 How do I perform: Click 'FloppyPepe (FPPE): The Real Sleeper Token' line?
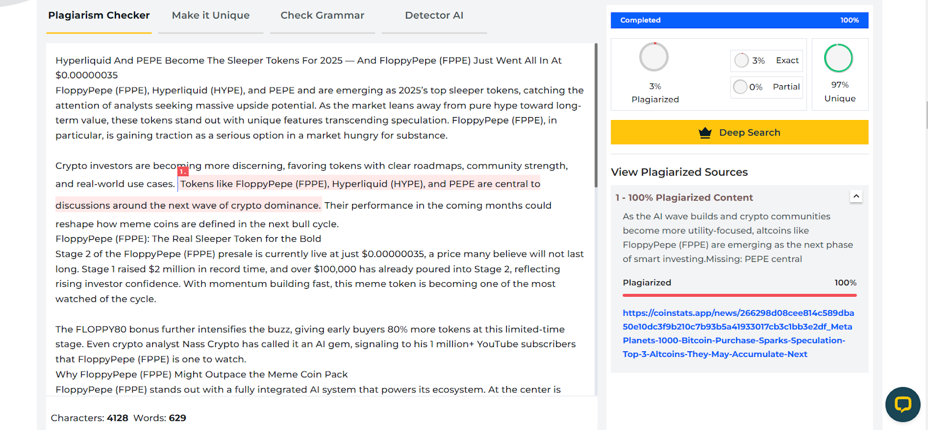point(188,239)
